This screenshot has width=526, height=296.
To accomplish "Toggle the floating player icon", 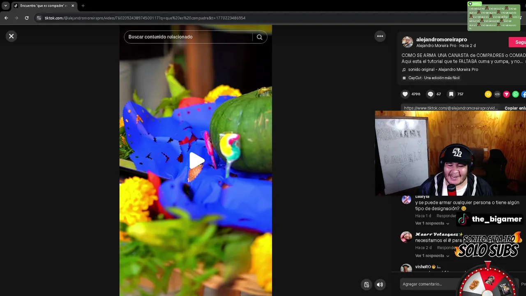I will (x=367, y=284).
